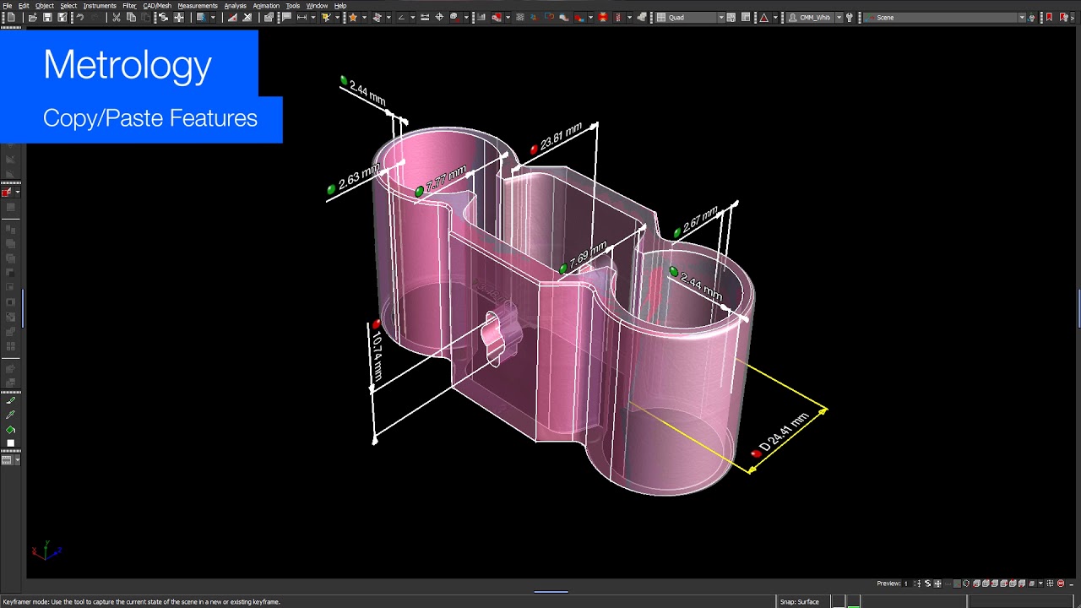Screen dimensions: 1081x608
Task: Select the 7.69 mm dimension label
Action: (588, 255)
